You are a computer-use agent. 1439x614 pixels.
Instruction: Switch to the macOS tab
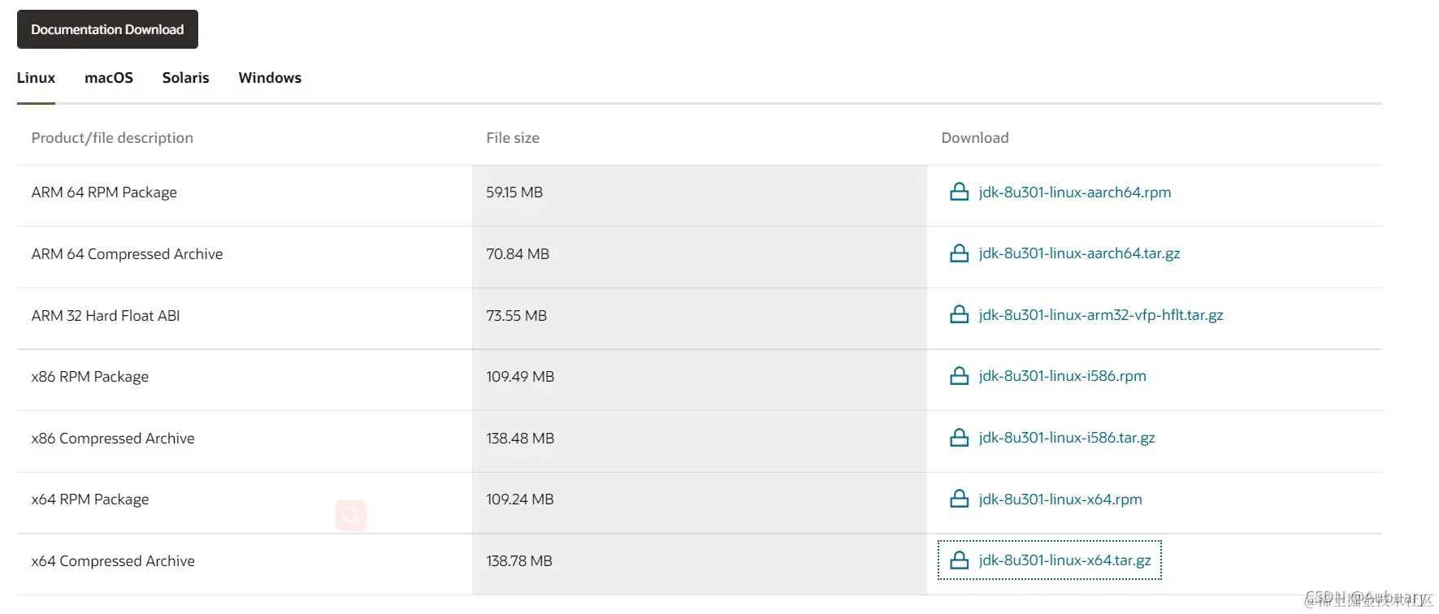pos(109,78)
